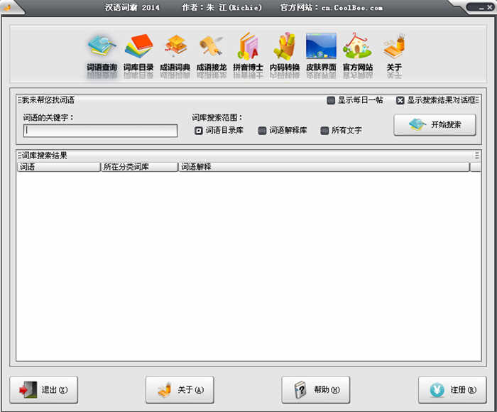This screenshot has height=412, width=497.
Task: Open the 内码转换 encoding conversion icon
Action: coord(285,53)
